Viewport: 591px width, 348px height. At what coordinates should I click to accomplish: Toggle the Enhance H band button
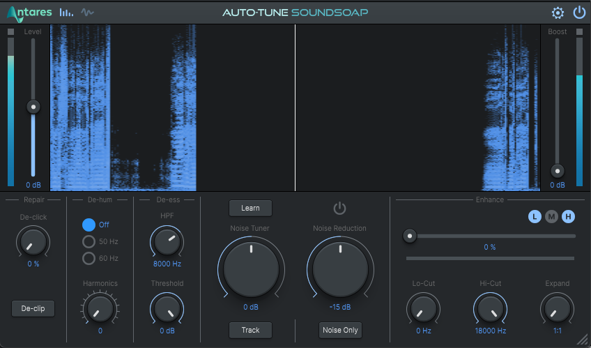(569, 216)
